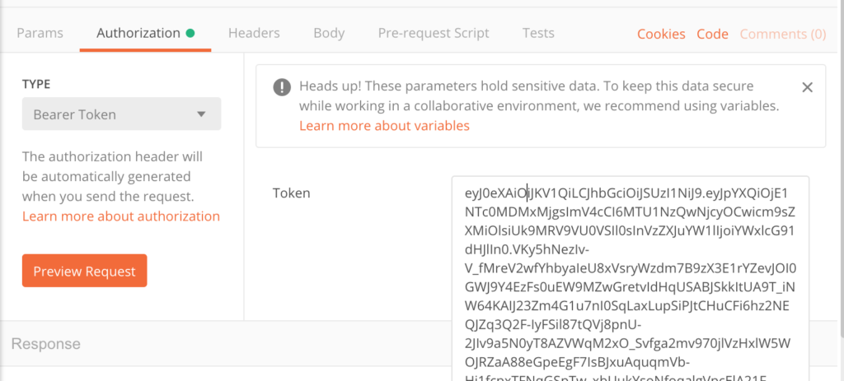Click the TYPE heading label
The width and height of the screenshot is (844, 381).
pyautogui.click(x=37, y=85)
